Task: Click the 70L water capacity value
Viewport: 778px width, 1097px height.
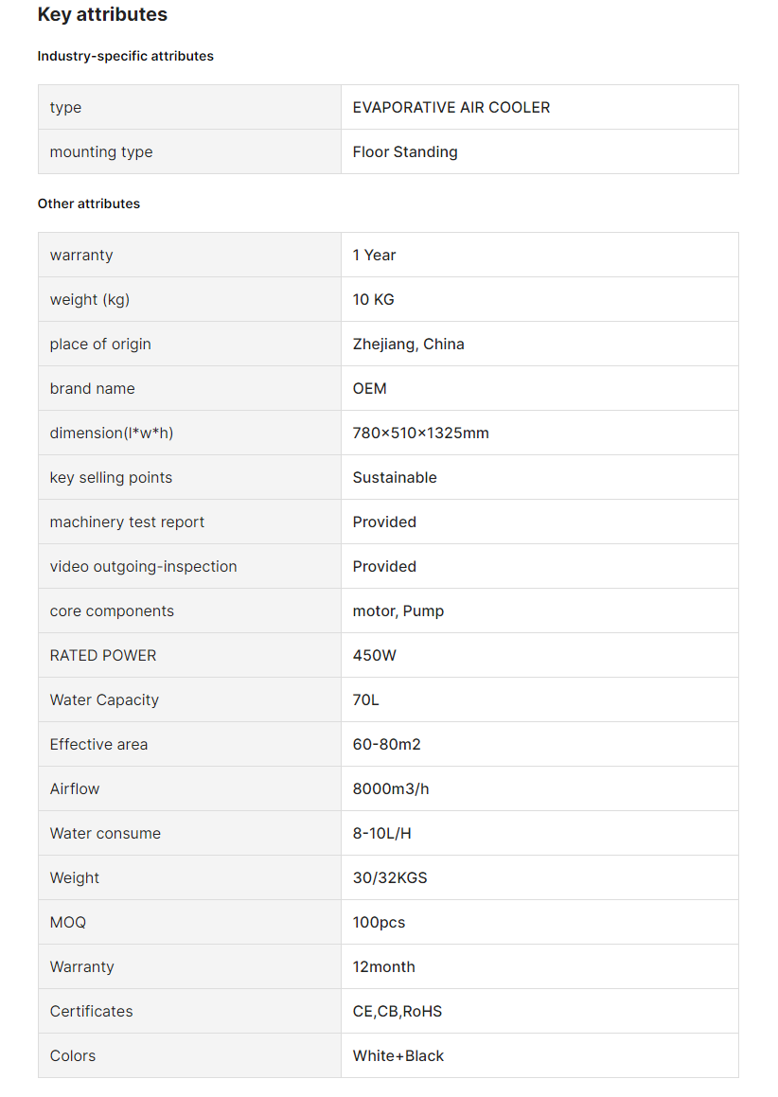Action: [x=366, y=699]
